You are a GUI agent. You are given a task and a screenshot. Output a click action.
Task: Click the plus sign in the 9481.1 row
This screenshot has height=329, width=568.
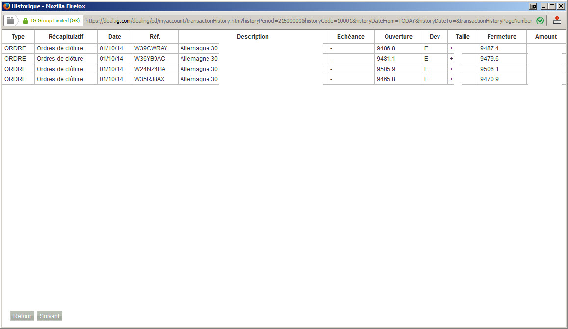point(451,59)
